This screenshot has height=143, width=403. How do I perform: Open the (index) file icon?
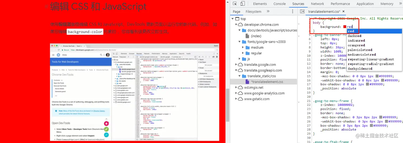[x=247, y=36]
